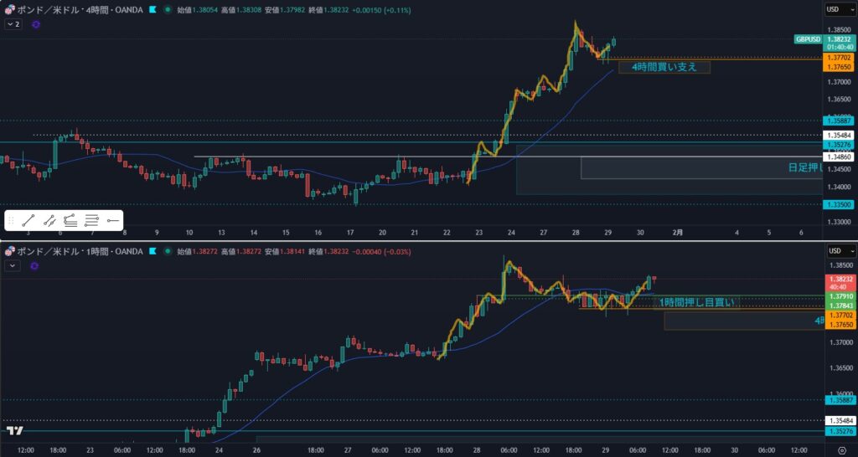Expand the collapsed indicators legend showing 2
The image size is (858, 457).
click(x=13, y=25)
